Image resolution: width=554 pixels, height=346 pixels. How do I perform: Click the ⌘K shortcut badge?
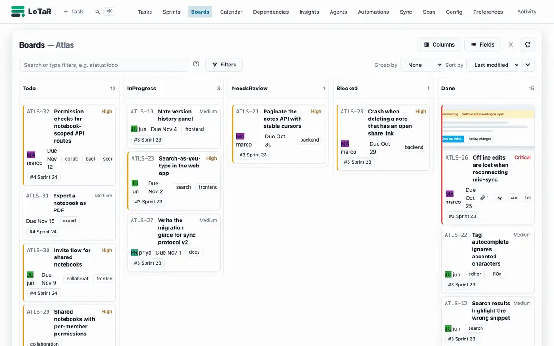point(109,12)
